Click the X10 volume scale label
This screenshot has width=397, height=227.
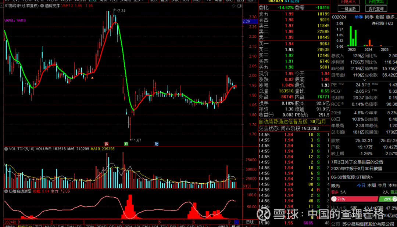click(x=247, y=186)
